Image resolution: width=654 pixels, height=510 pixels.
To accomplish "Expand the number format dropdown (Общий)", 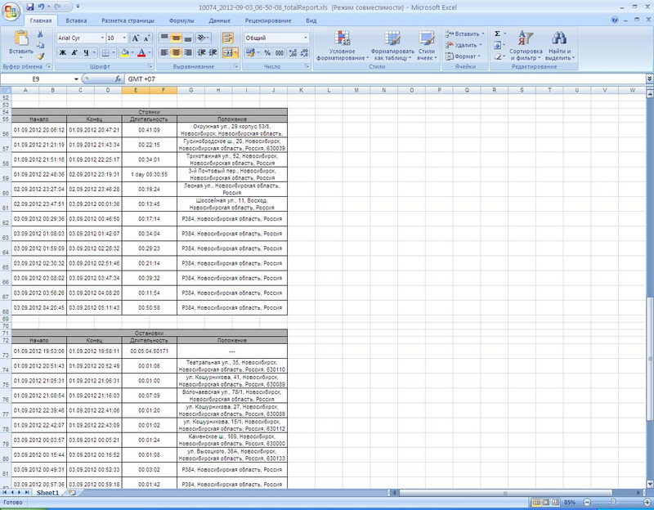I will (306, 38).
